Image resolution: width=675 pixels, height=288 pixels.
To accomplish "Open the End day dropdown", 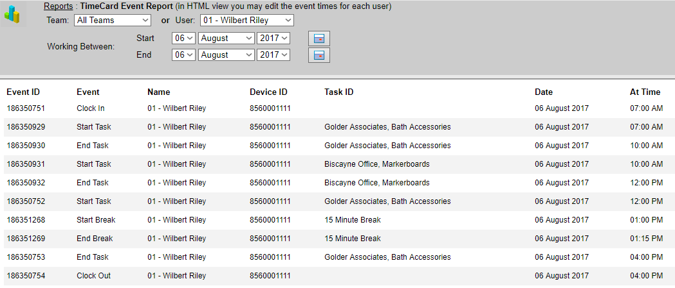I will coord(183,55).
